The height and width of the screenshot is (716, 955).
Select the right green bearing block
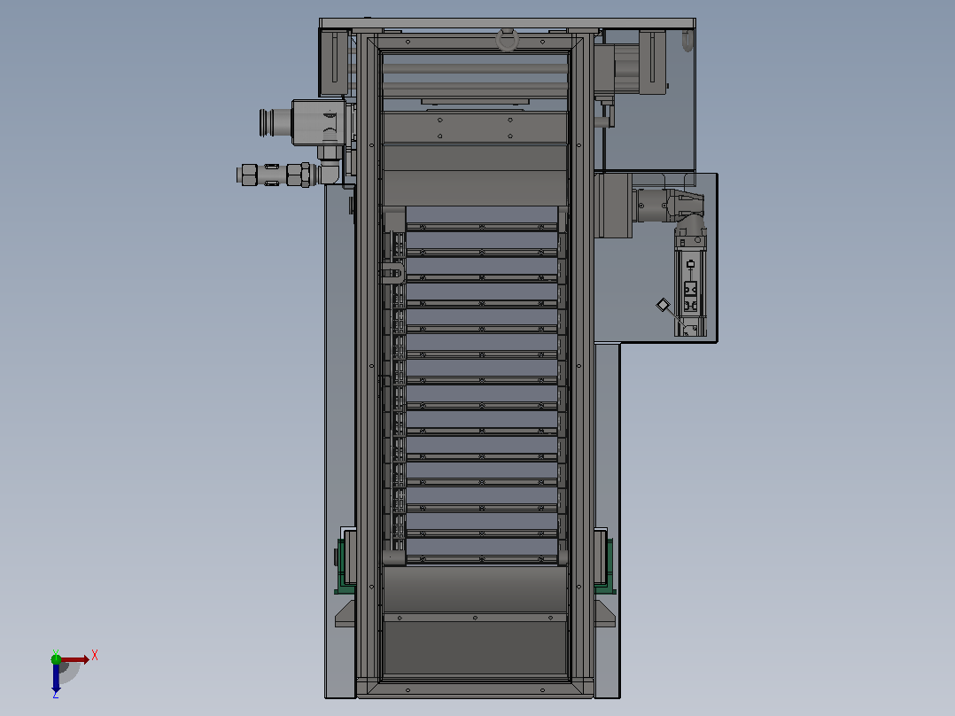click(x=606, y=561)
